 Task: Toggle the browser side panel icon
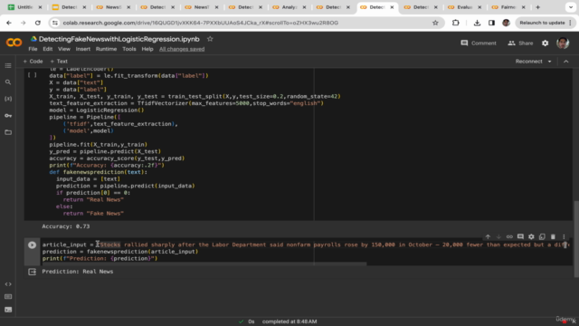[491, 23]
